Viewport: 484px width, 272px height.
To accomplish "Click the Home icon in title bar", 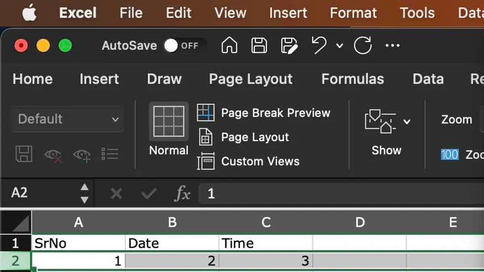I will pyautogui.click(x=229, y=46).
